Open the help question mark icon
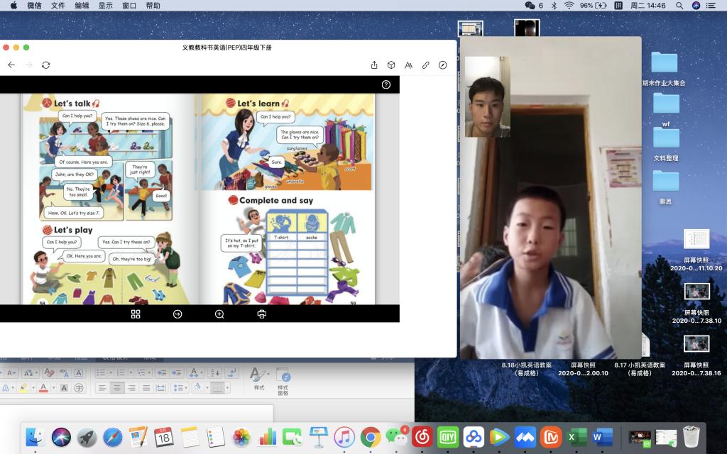Viewport: 727px width, 454px height. pos(386,84)
